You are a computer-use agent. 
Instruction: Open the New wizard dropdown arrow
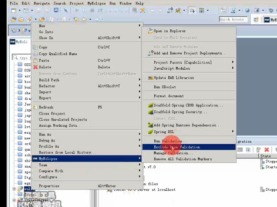point(20,11)
